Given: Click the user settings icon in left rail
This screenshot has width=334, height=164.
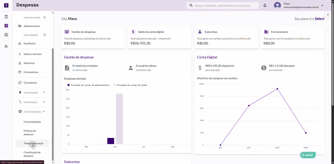Looking at the screenshot, I should point(6,46).
